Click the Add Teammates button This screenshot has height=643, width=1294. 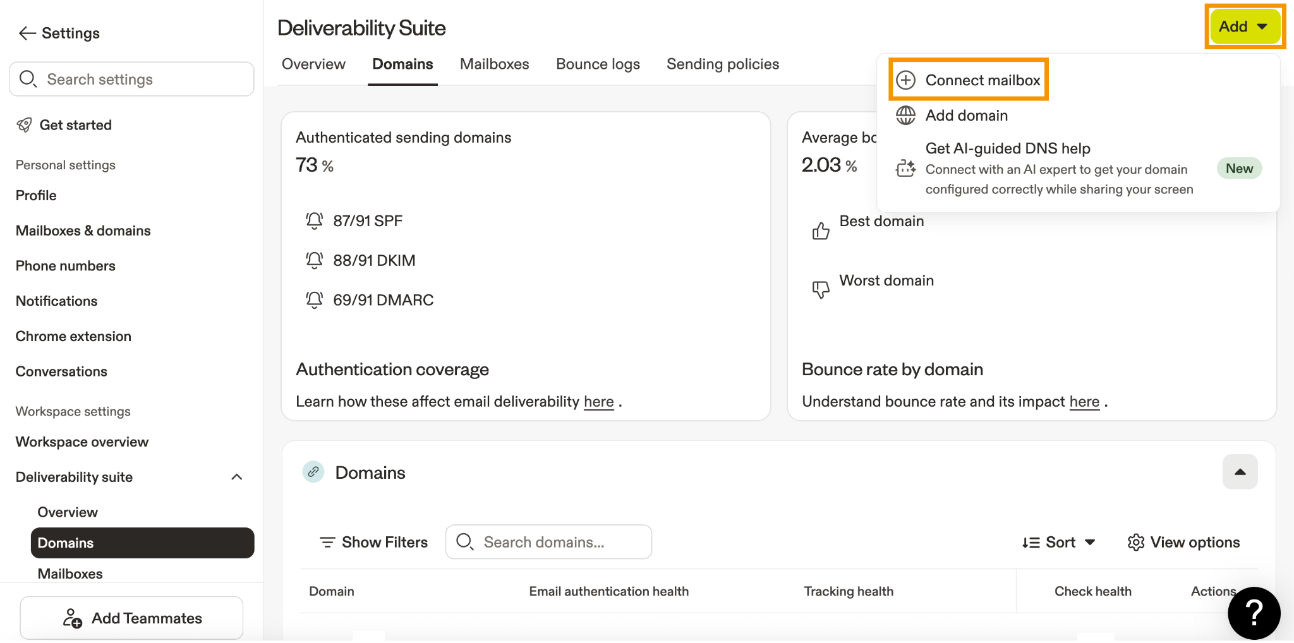click(131, 618)
